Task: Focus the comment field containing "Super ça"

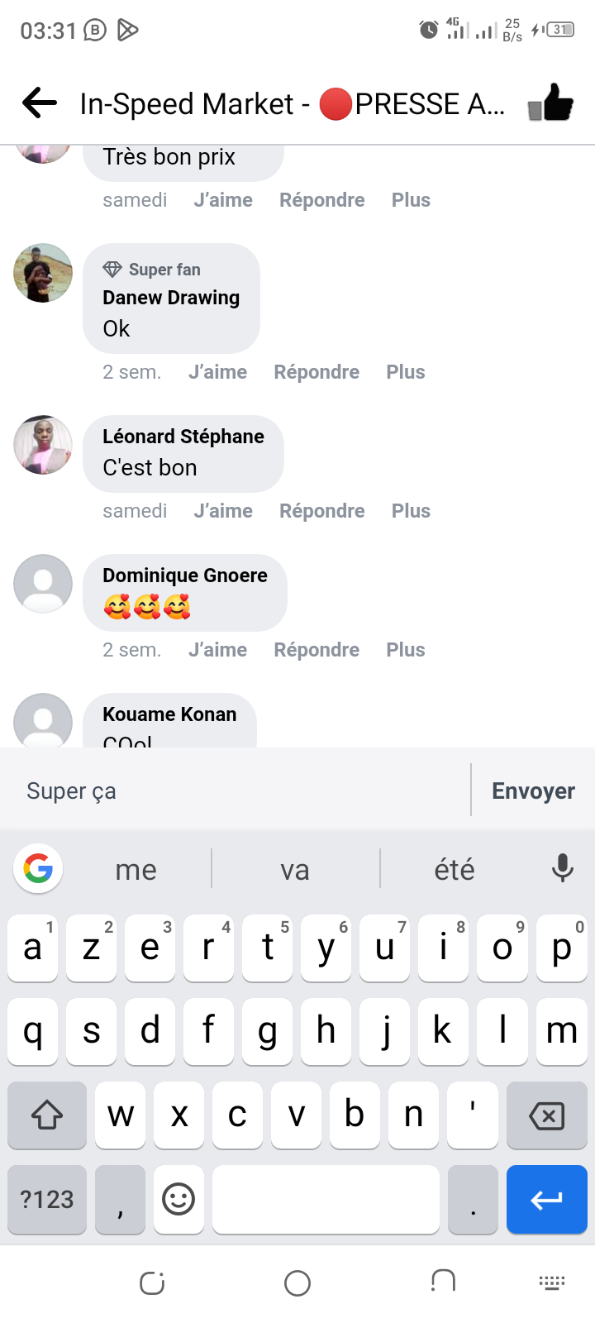Action: click(x=240, y=791)
